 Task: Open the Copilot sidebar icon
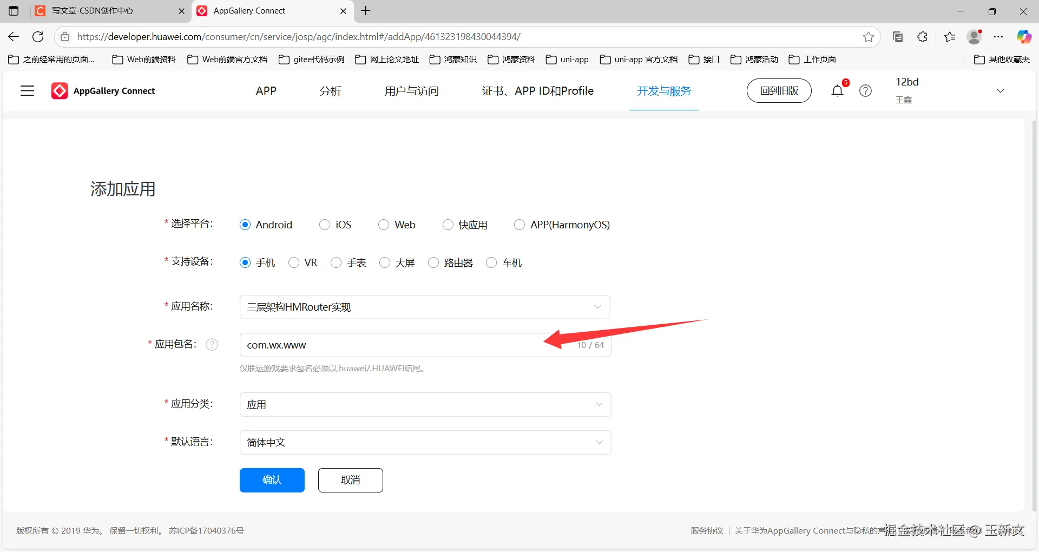1024,37
